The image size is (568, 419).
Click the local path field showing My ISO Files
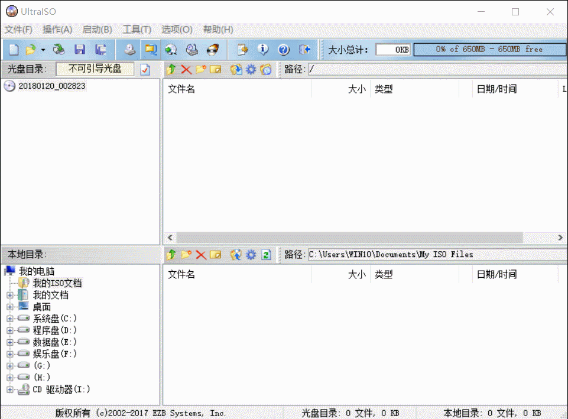[x=437, y=255]
